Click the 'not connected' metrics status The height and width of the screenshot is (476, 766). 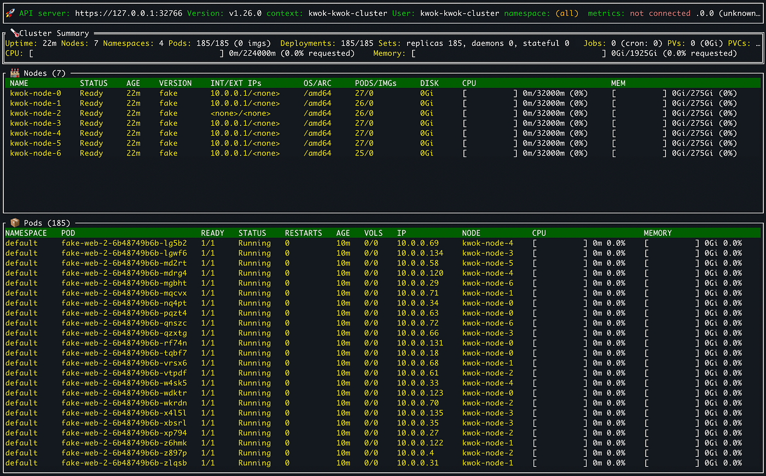[x=660, y=13]
